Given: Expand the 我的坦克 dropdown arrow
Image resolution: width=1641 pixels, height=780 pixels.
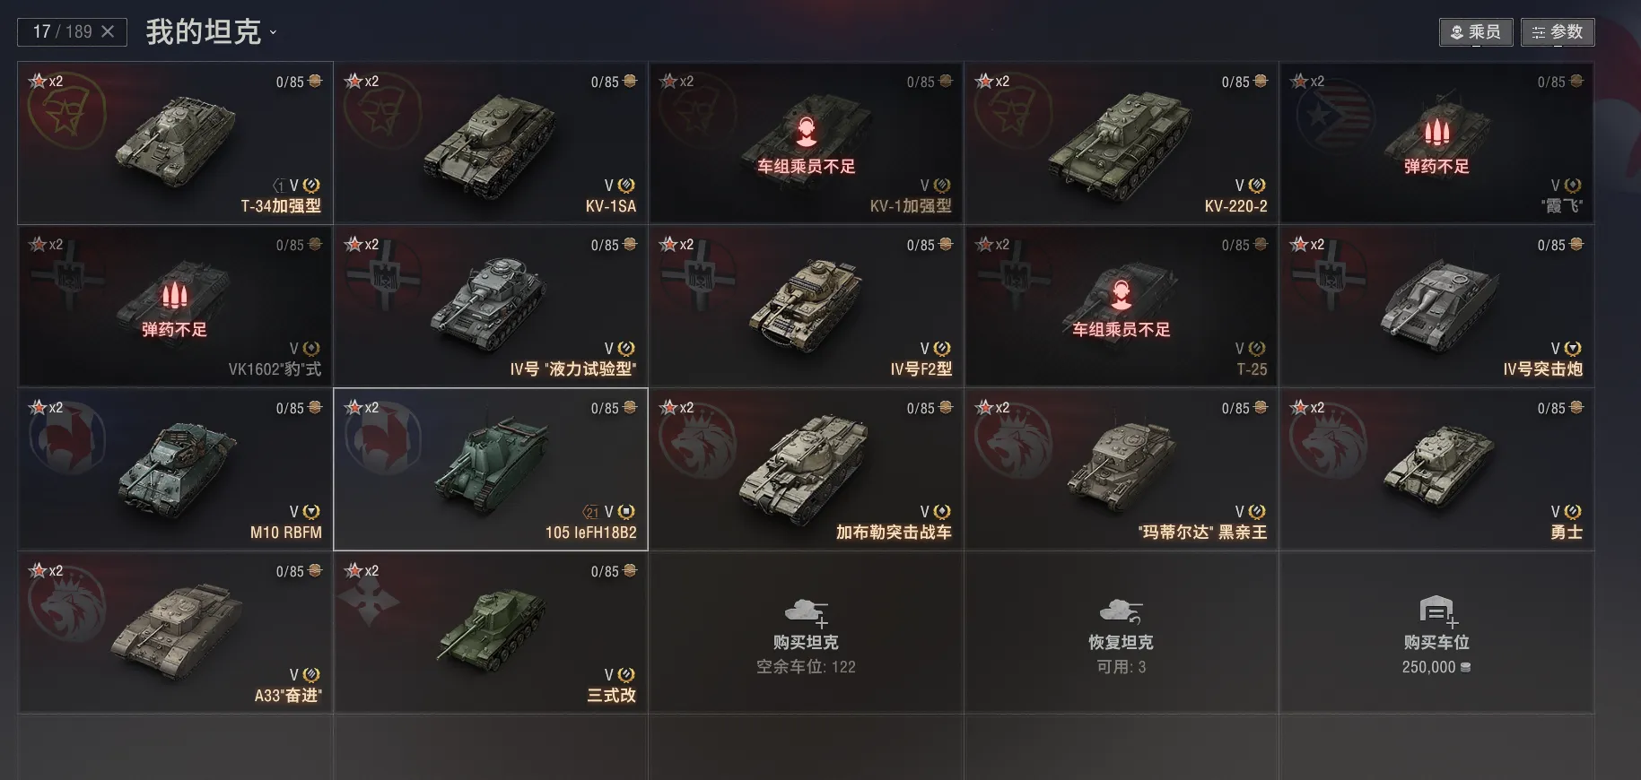Looking at the screenshot, I should [273, 33].
